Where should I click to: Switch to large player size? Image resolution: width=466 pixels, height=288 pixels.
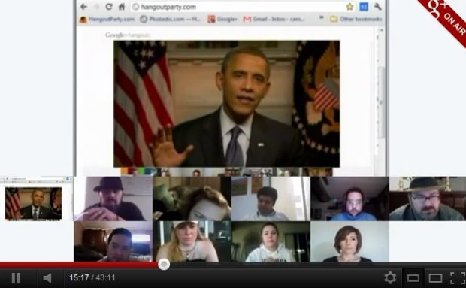click(435, 278)
